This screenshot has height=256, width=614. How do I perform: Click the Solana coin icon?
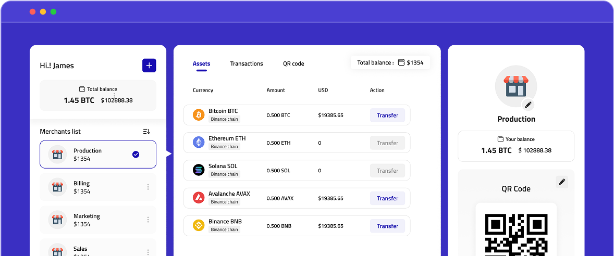click(x=199, y=170)
